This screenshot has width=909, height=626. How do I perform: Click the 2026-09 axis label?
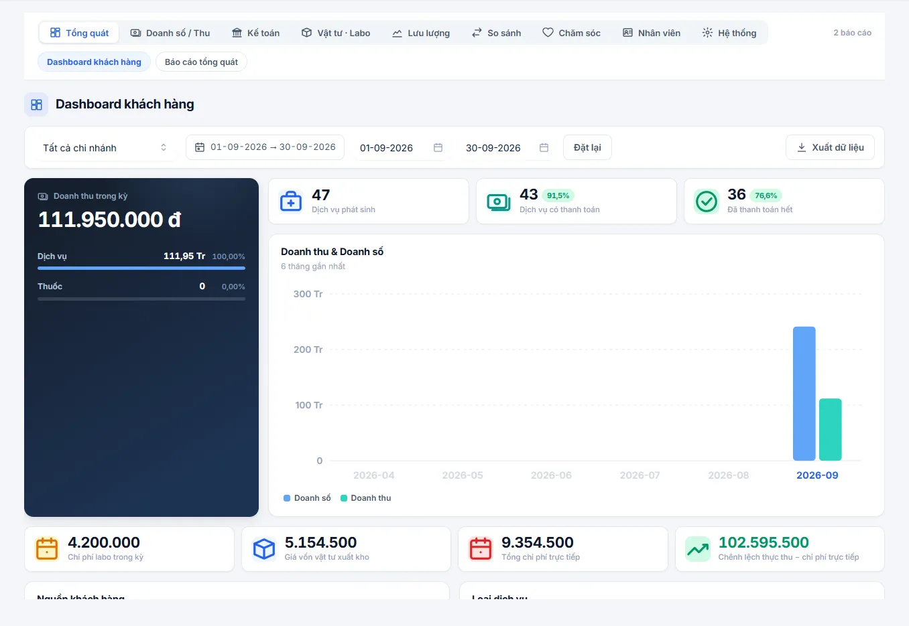(x=817, y=475)
